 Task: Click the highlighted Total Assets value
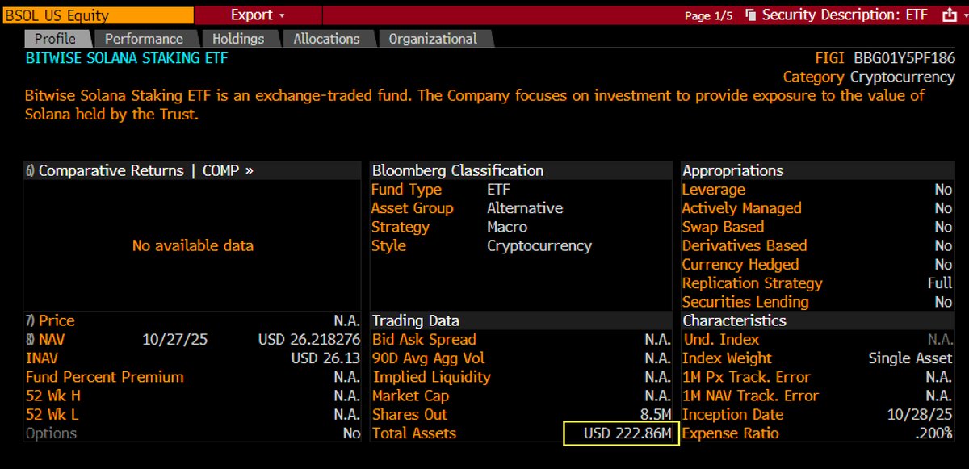point(621,433)
